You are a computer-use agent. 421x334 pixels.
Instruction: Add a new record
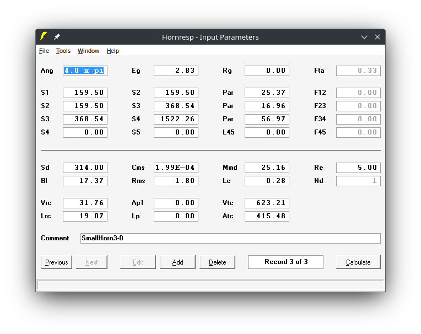point(177,262)
